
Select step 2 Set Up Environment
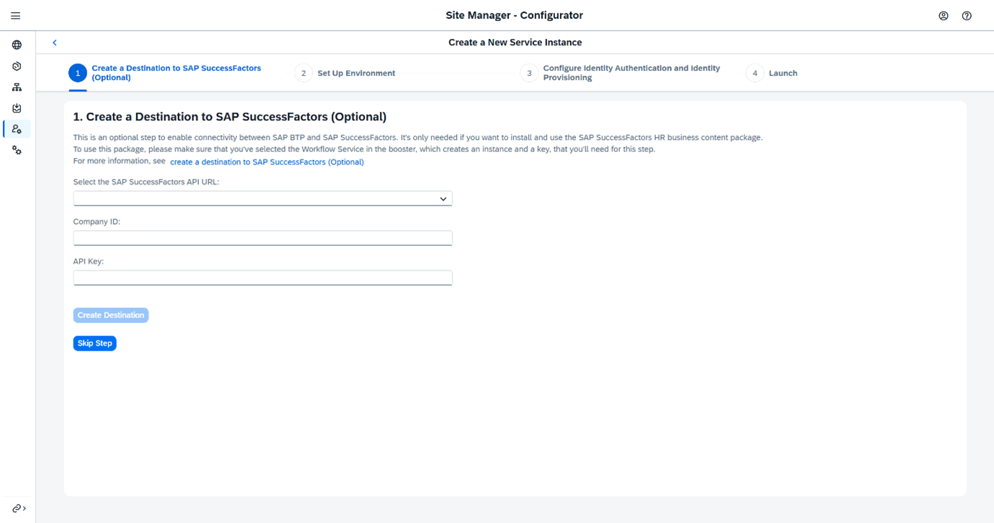click(x=345, y=73)
